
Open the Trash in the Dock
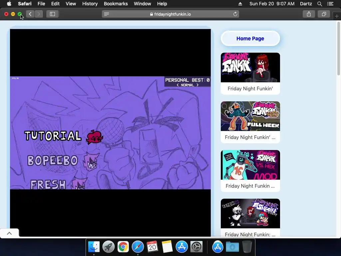[247, 247]
